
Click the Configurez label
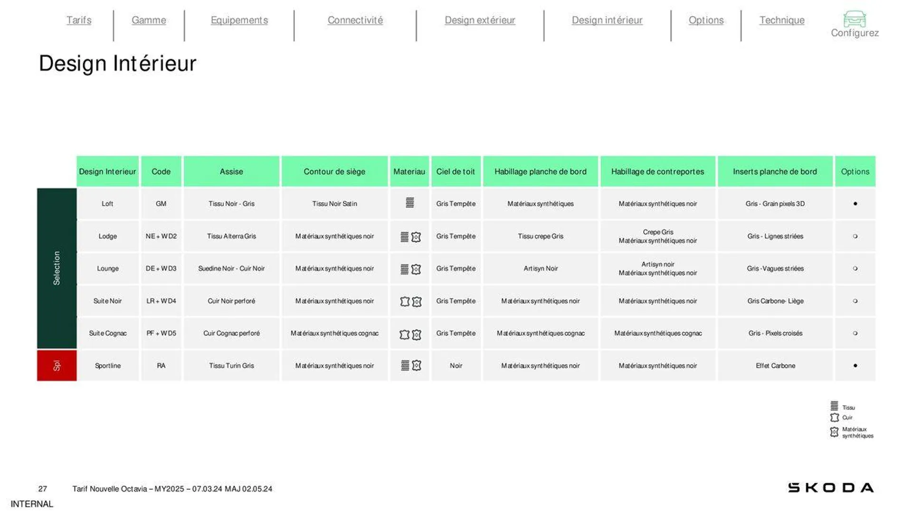(855, 33)
